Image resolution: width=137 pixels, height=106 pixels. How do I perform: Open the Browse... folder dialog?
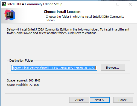(x=113, y=68)
